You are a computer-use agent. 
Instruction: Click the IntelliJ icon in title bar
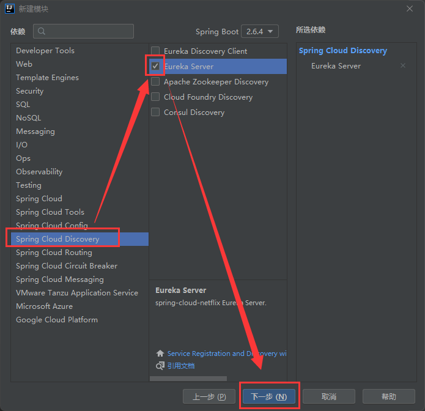tap(9, 9)
